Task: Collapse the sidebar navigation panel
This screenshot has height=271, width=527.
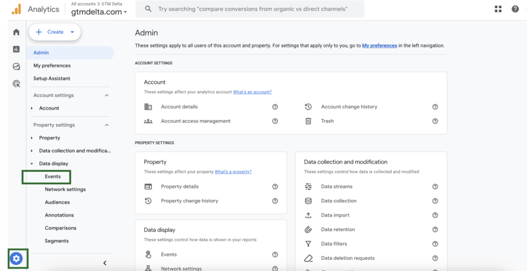Action: tap(105, 263)
